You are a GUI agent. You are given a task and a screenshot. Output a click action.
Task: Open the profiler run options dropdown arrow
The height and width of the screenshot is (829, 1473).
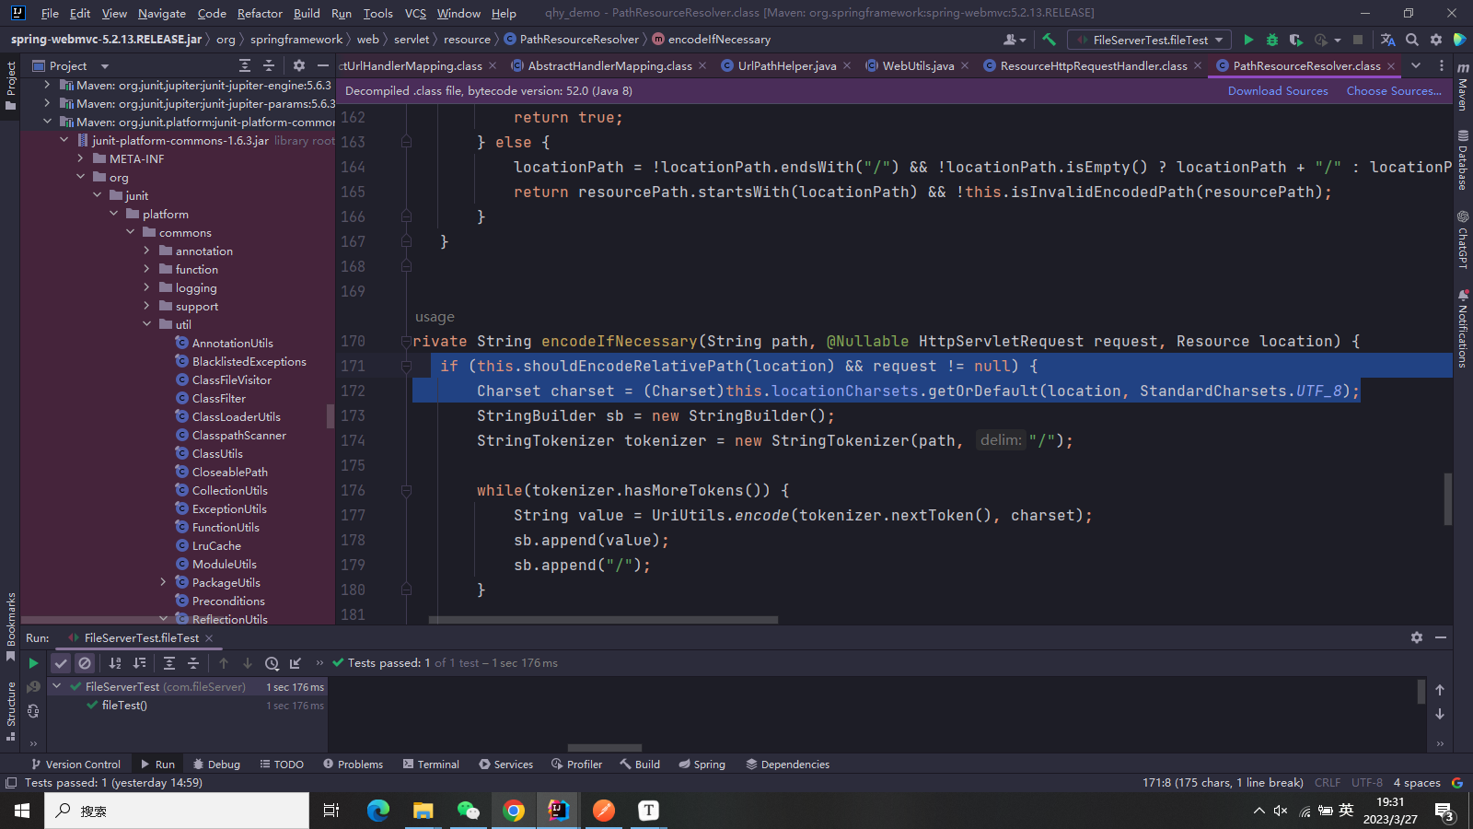pyautogui.click(x=1338, y=40)
